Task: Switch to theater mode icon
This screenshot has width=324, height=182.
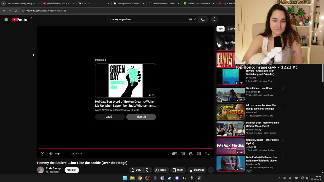Action: click(x=199, y=154)
